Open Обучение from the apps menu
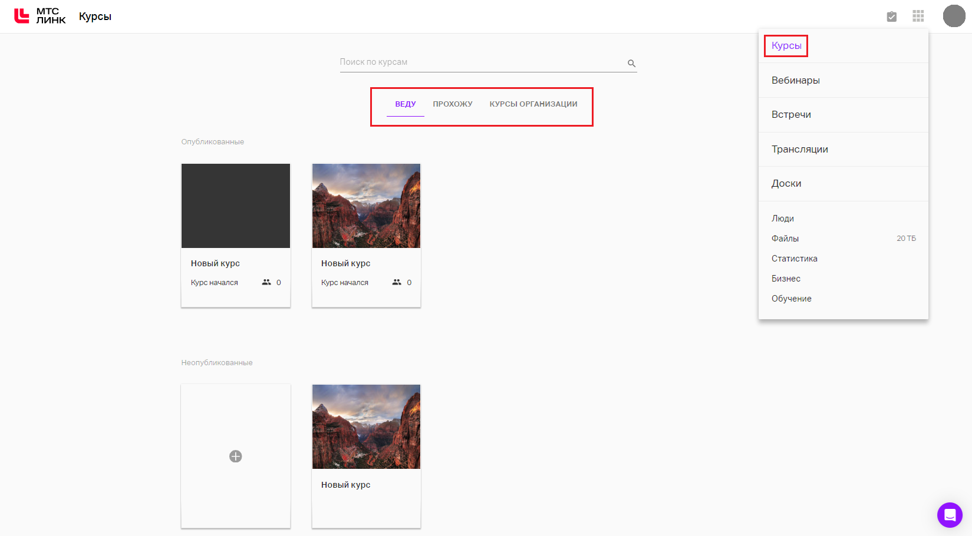 coord(792,299)
